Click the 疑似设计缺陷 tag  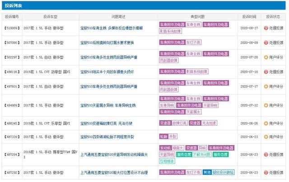point(223,172)
